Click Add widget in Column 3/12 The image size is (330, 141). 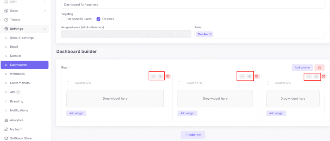coord(276,113)
